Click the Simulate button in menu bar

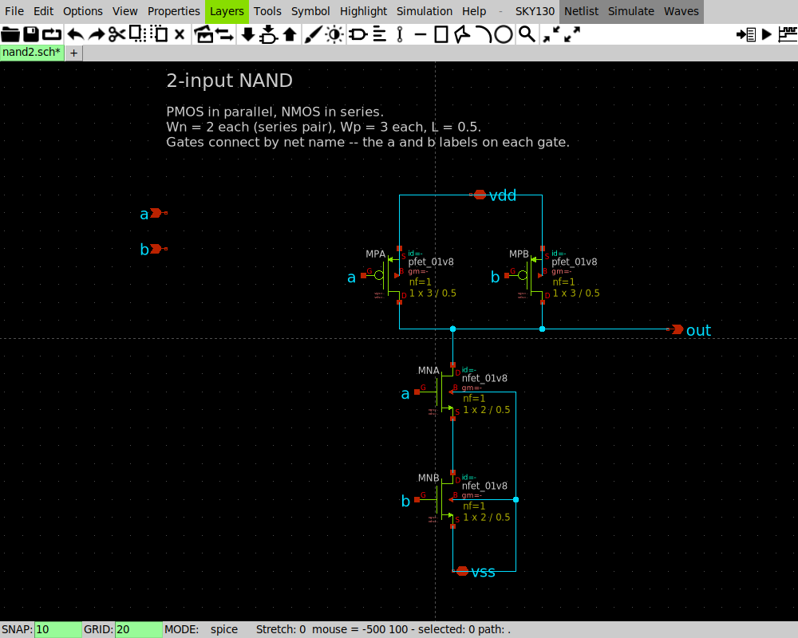[x=631, y=11]
